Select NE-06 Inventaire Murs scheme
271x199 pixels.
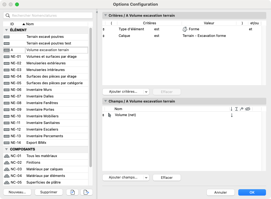46,90
